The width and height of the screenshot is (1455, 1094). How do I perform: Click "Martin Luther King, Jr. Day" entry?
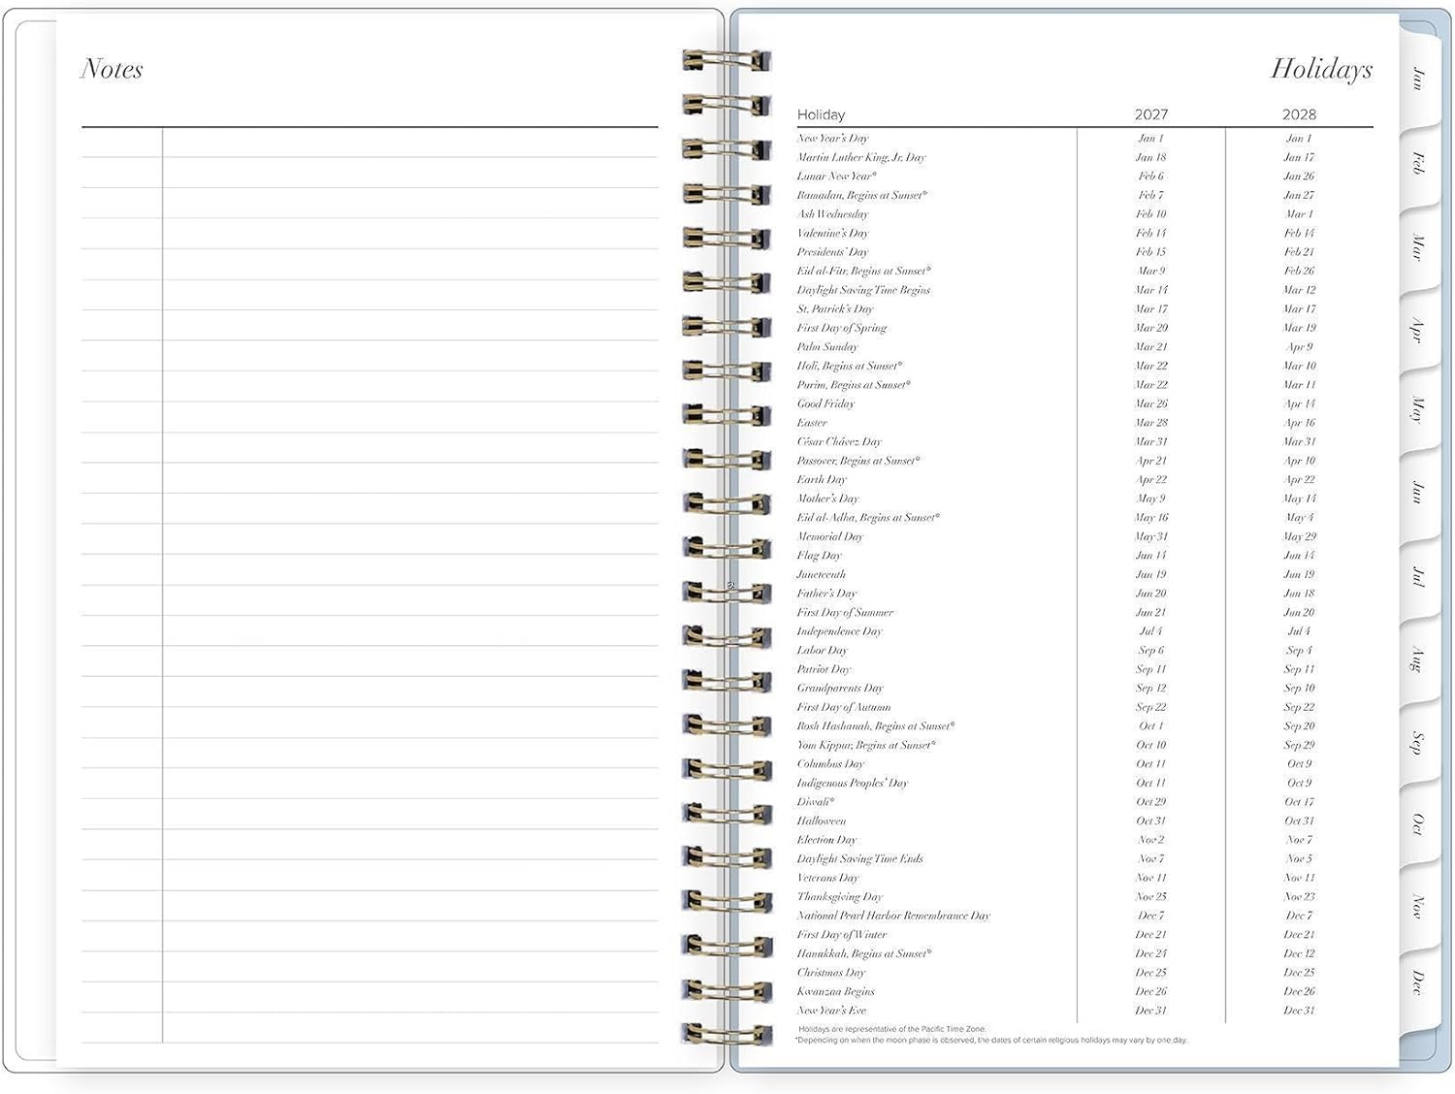[x=861, y=157]
